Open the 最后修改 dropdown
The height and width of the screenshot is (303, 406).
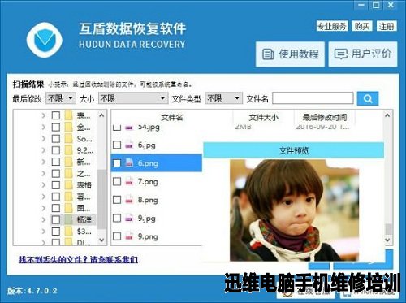click(x=61, y=98)
